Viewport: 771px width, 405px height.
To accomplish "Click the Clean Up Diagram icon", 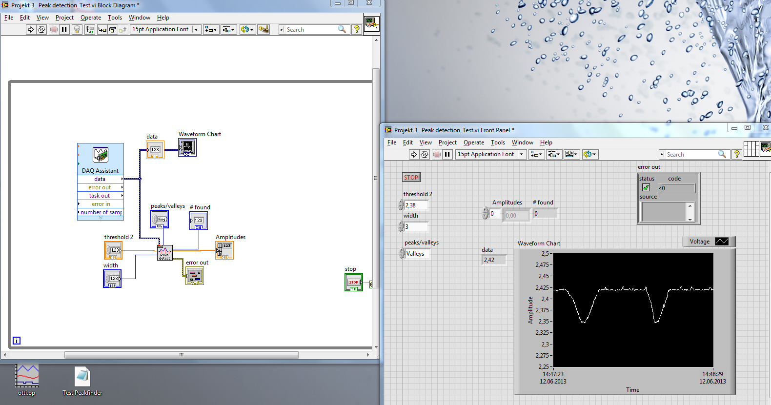I will (264, 30).
